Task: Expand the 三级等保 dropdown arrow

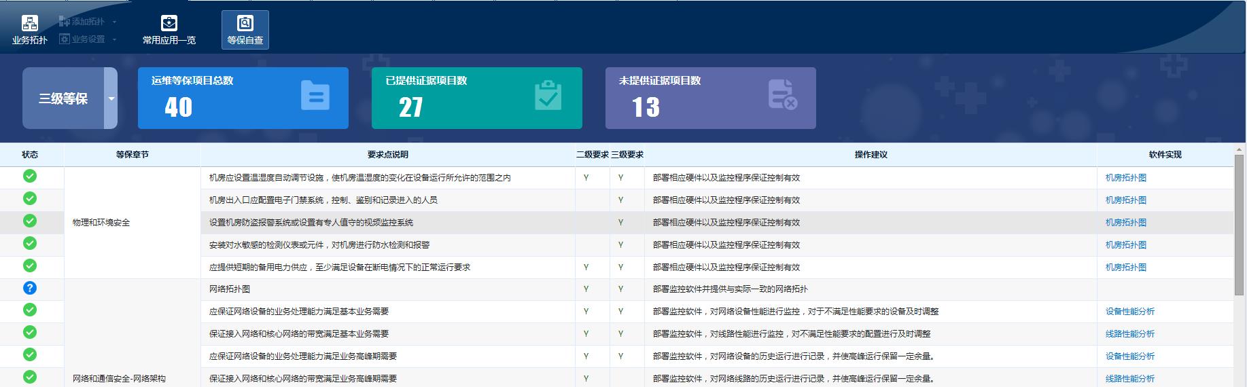Action: 111,98
